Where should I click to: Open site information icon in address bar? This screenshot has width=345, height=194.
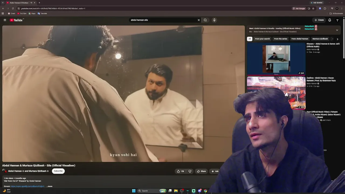tap(19, 8)
